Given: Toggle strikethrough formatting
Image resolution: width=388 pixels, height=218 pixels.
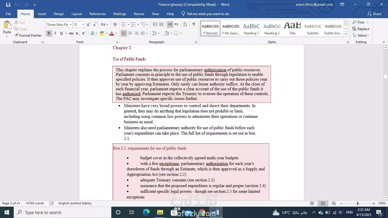Looking at the screenshot, I should pyautogui.click(x=71, y=33).
